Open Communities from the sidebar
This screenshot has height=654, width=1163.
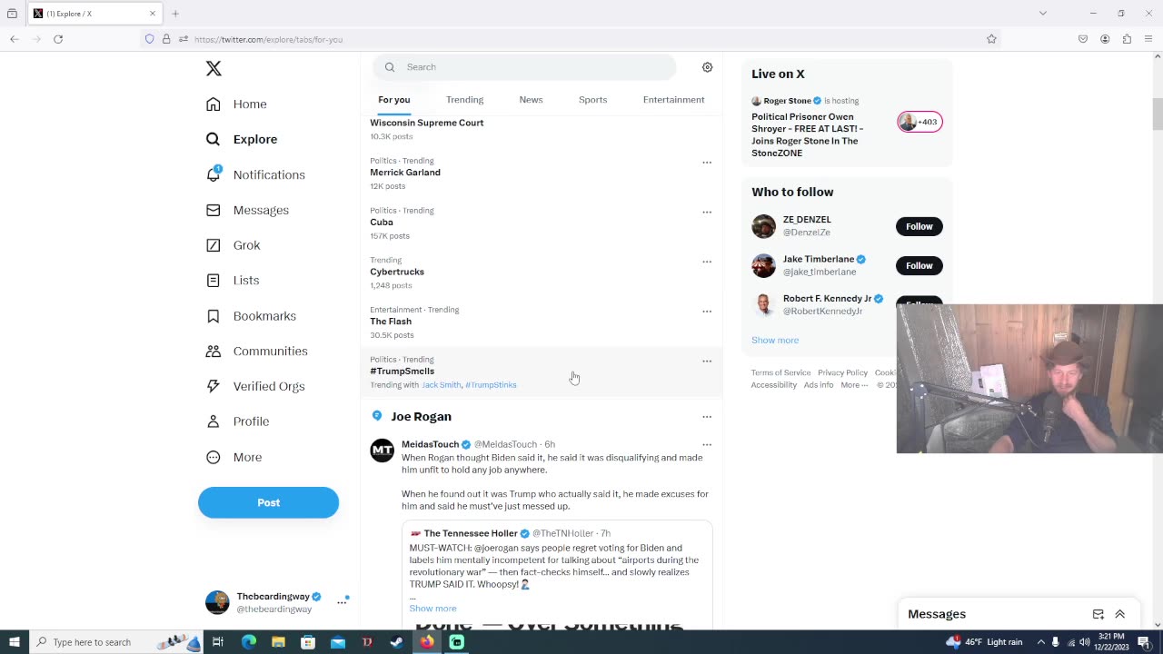click(256, 351)
